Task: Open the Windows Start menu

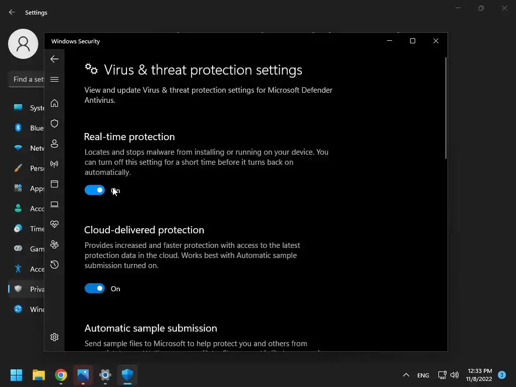Action: click(16, 375)
